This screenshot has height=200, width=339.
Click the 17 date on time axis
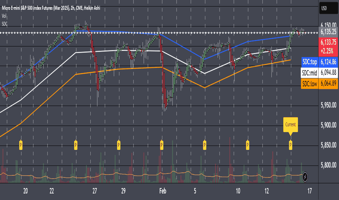click(310, 191)
